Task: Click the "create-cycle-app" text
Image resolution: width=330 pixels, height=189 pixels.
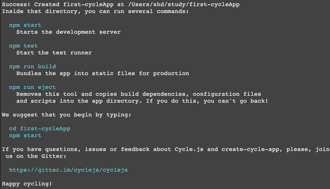Action: point(250,149)
